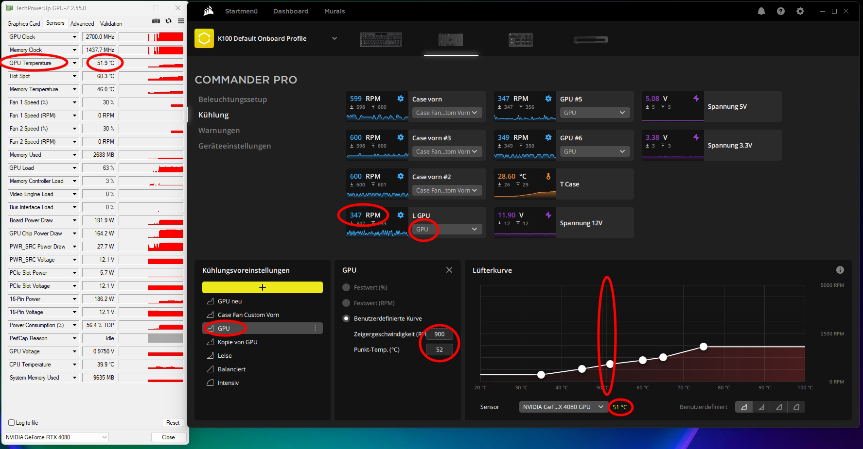The image size is (863, 449).
Task: Open Case vorn fan preset dropdown
Action: tap(447, 113)
